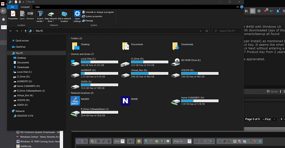This screenshot has width=285, height=148.
Task: Select Virtual_Stor (K:) in navigation pane
Action: coord(24,96)
